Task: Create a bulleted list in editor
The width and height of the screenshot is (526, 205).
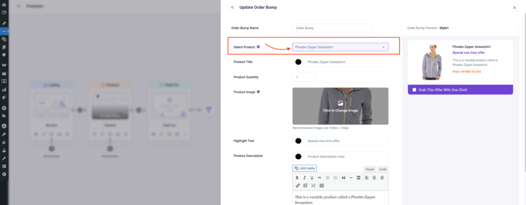Action: [x=328, y=177]
